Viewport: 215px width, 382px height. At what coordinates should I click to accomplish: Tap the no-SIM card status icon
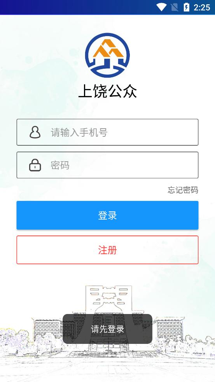pos(174,7)
